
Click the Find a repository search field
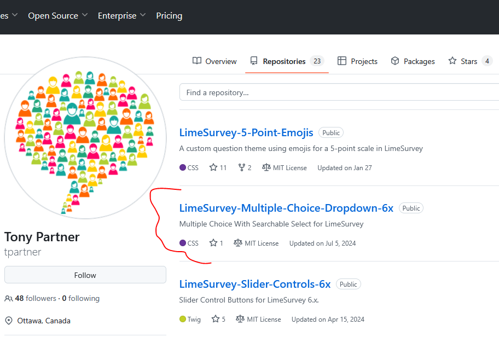tap(339, 92)
